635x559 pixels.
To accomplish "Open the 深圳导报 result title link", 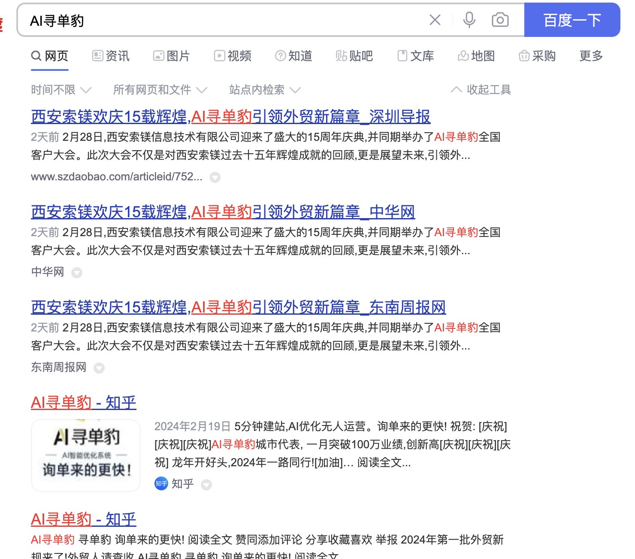I will [230, 117].
